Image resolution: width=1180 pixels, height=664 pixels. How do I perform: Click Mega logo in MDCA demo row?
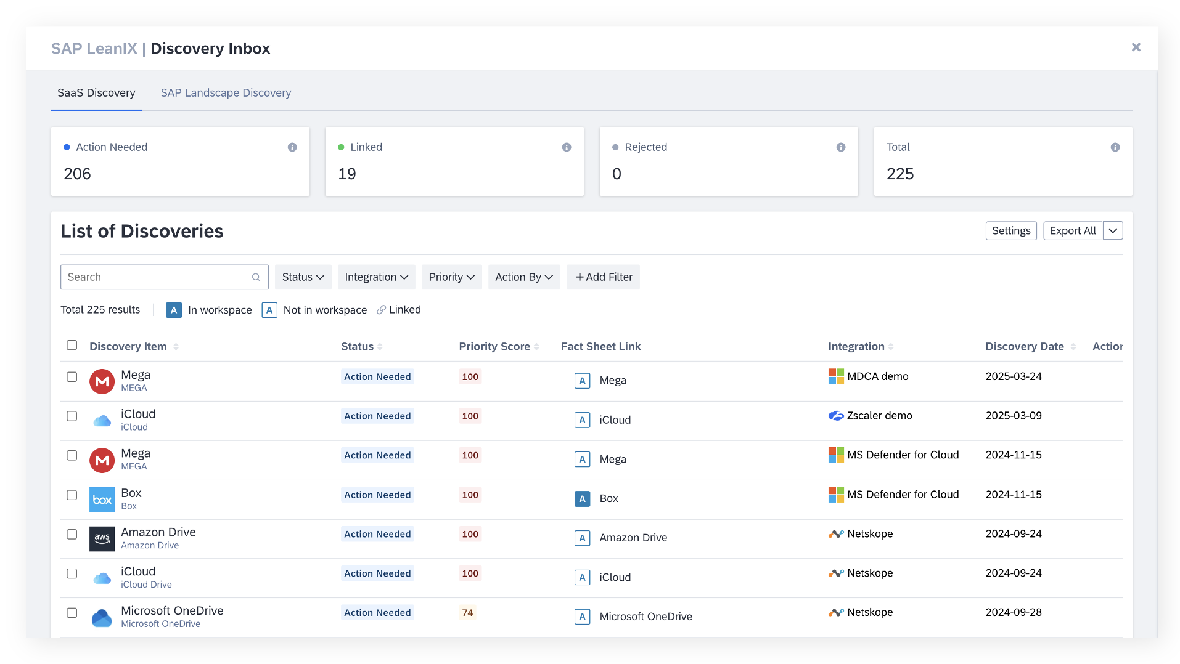click(102, 381)
